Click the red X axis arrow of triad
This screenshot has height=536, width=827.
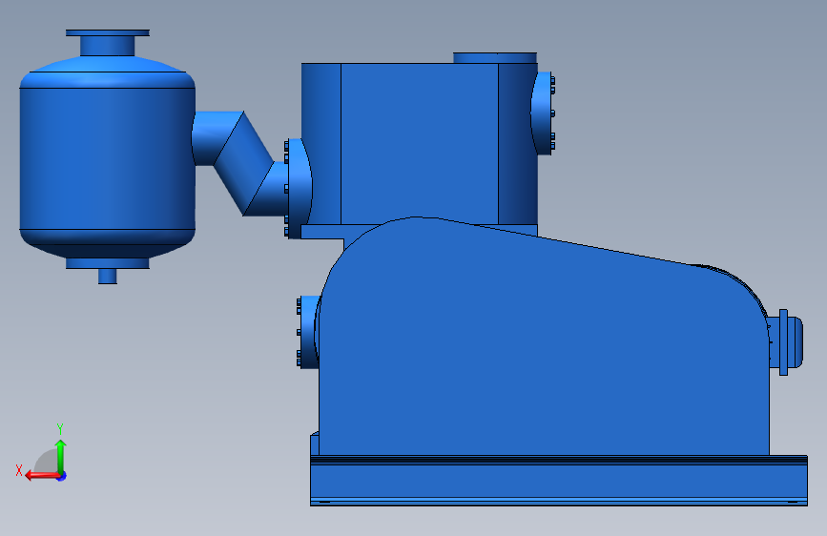coord(42,476)
